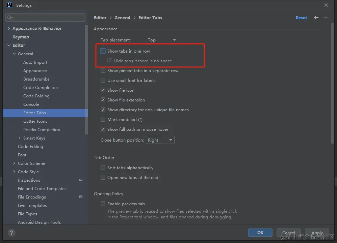Enable Show pinned tabs in a separate row
Image resolution: width=337 pixels, height=243 pixels.
(103, 70)
